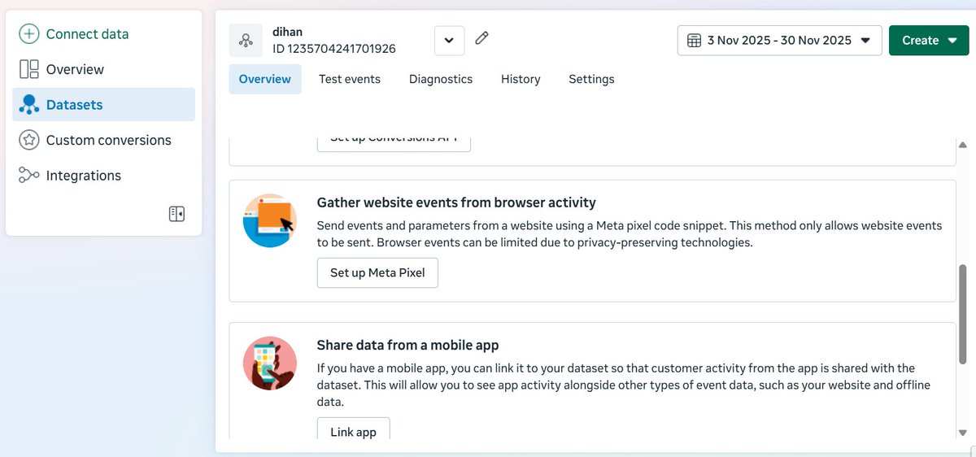976x457 pixels.
Task: Collapse the sidebar panel icon
Action: [176, 214]
